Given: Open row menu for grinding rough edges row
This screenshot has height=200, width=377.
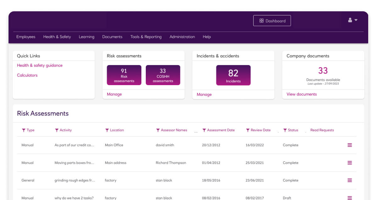Looking at the screenshot, I should (350, 180).
